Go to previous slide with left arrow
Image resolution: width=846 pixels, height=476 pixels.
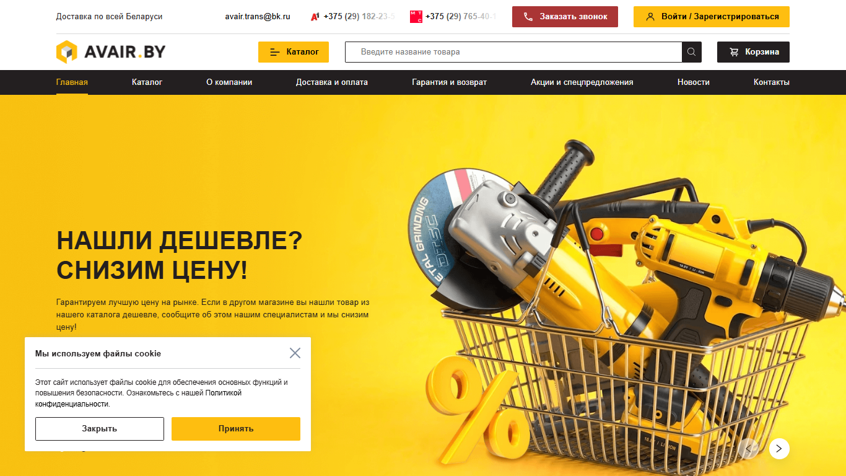coord(749,449)
